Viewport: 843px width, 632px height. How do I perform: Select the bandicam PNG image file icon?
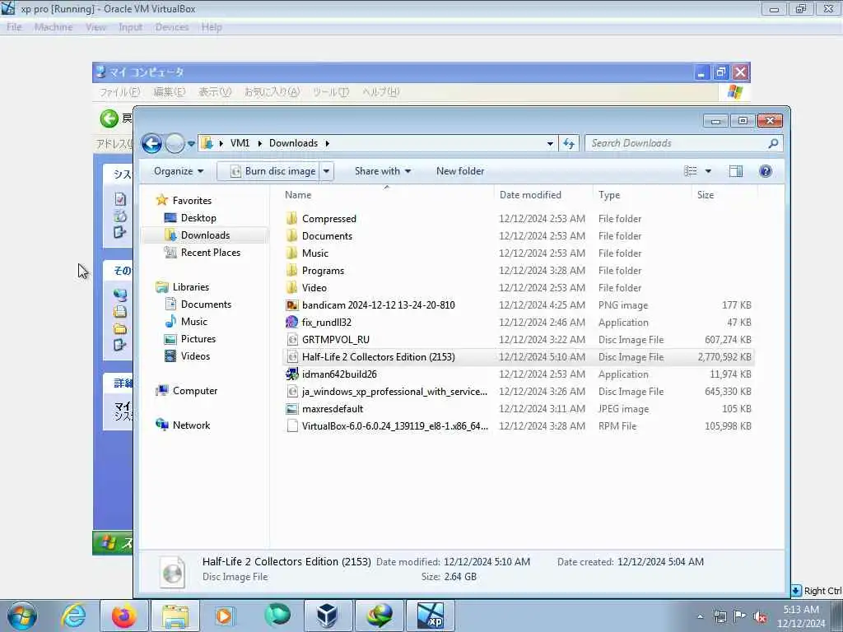pos(292,305)
